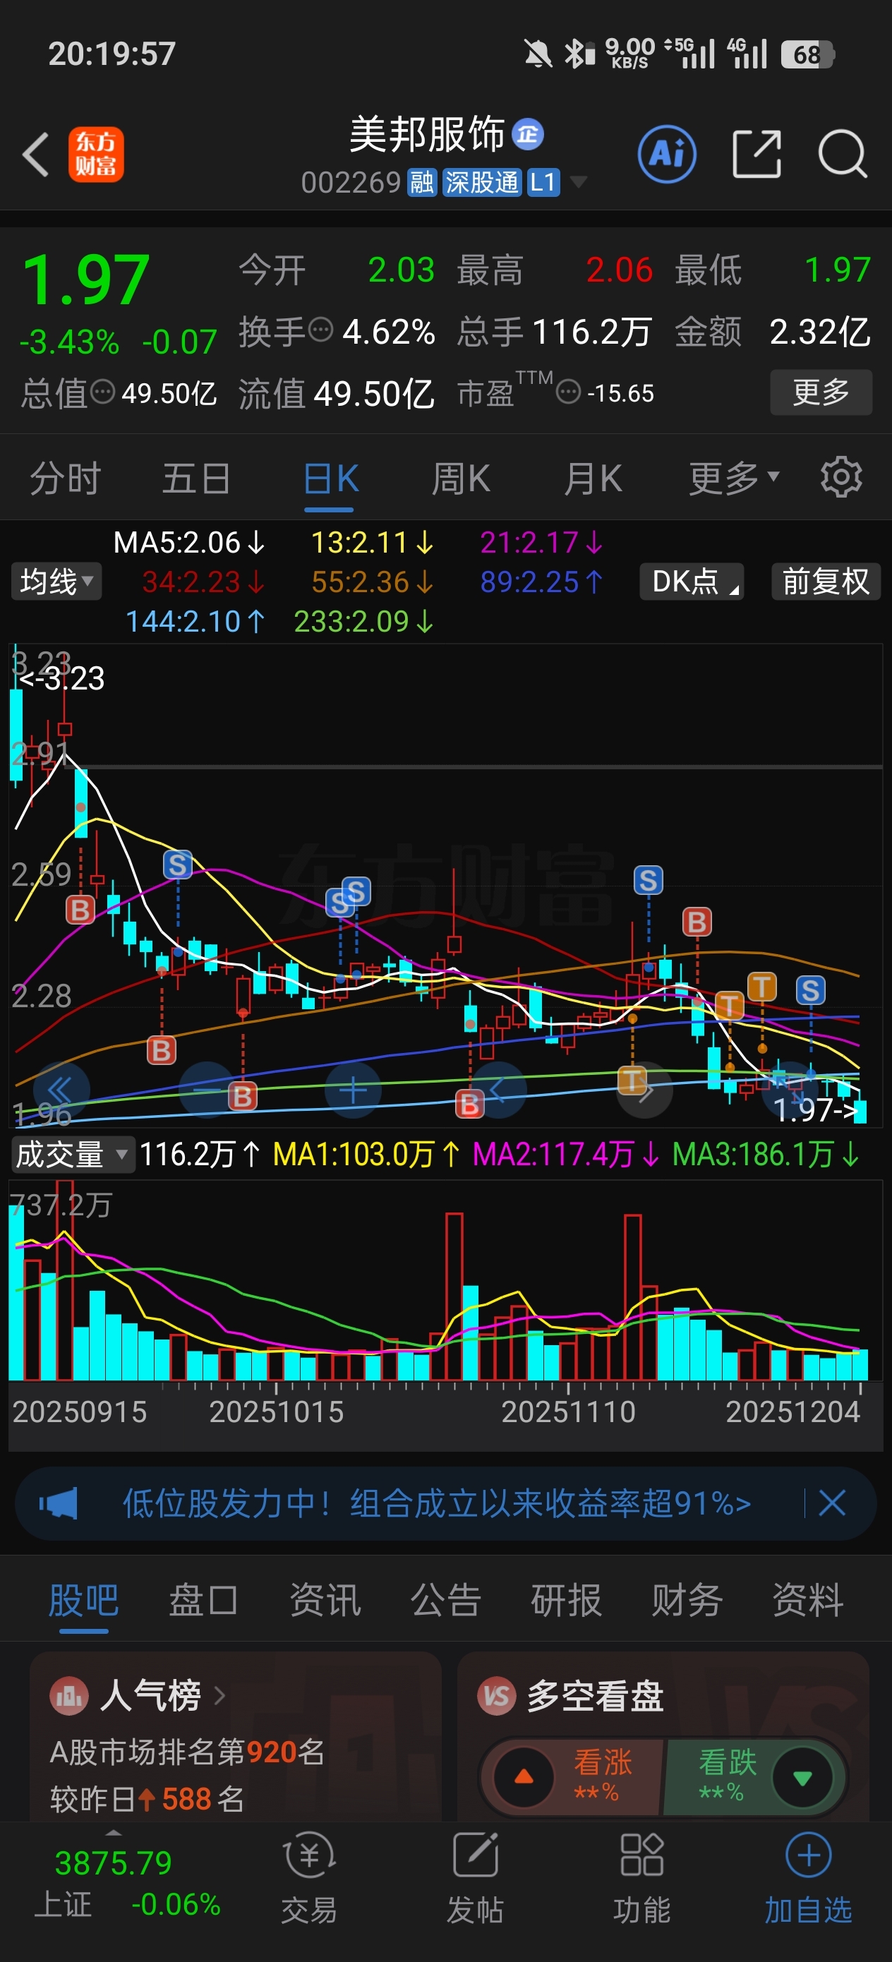Switch to 五日 tab
Screen dimensions: 892x1962
point(196,479)
